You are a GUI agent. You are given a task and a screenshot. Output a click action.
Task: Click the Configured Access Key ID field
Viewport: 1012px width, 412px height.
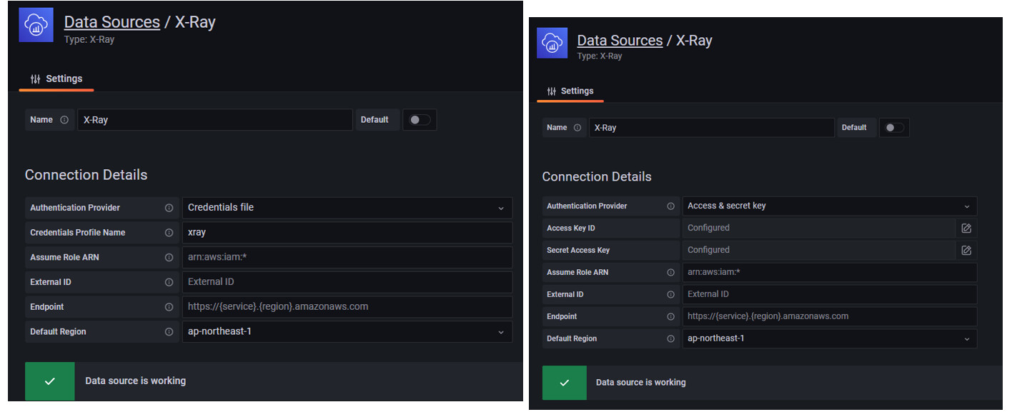coord(819,228)
